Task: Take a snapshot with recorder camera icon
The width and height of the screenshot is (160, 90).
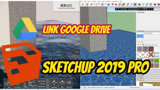Action: click(x=144, y=9)
